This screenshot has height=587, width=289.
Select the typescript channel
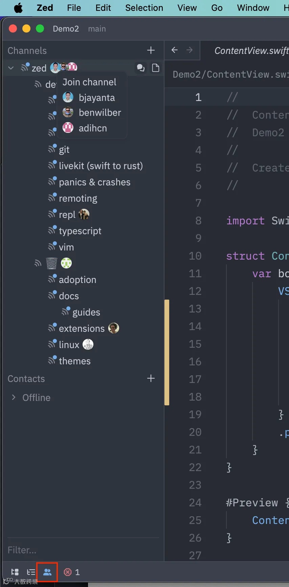pyautogui.click(x=80, y=231)
